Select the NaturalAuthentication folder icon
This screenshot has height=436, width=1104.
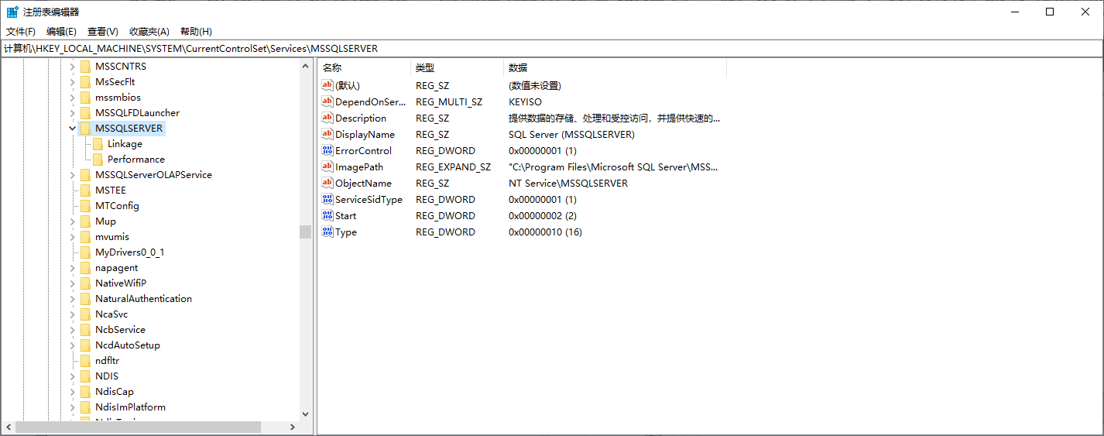coord(85,299)
